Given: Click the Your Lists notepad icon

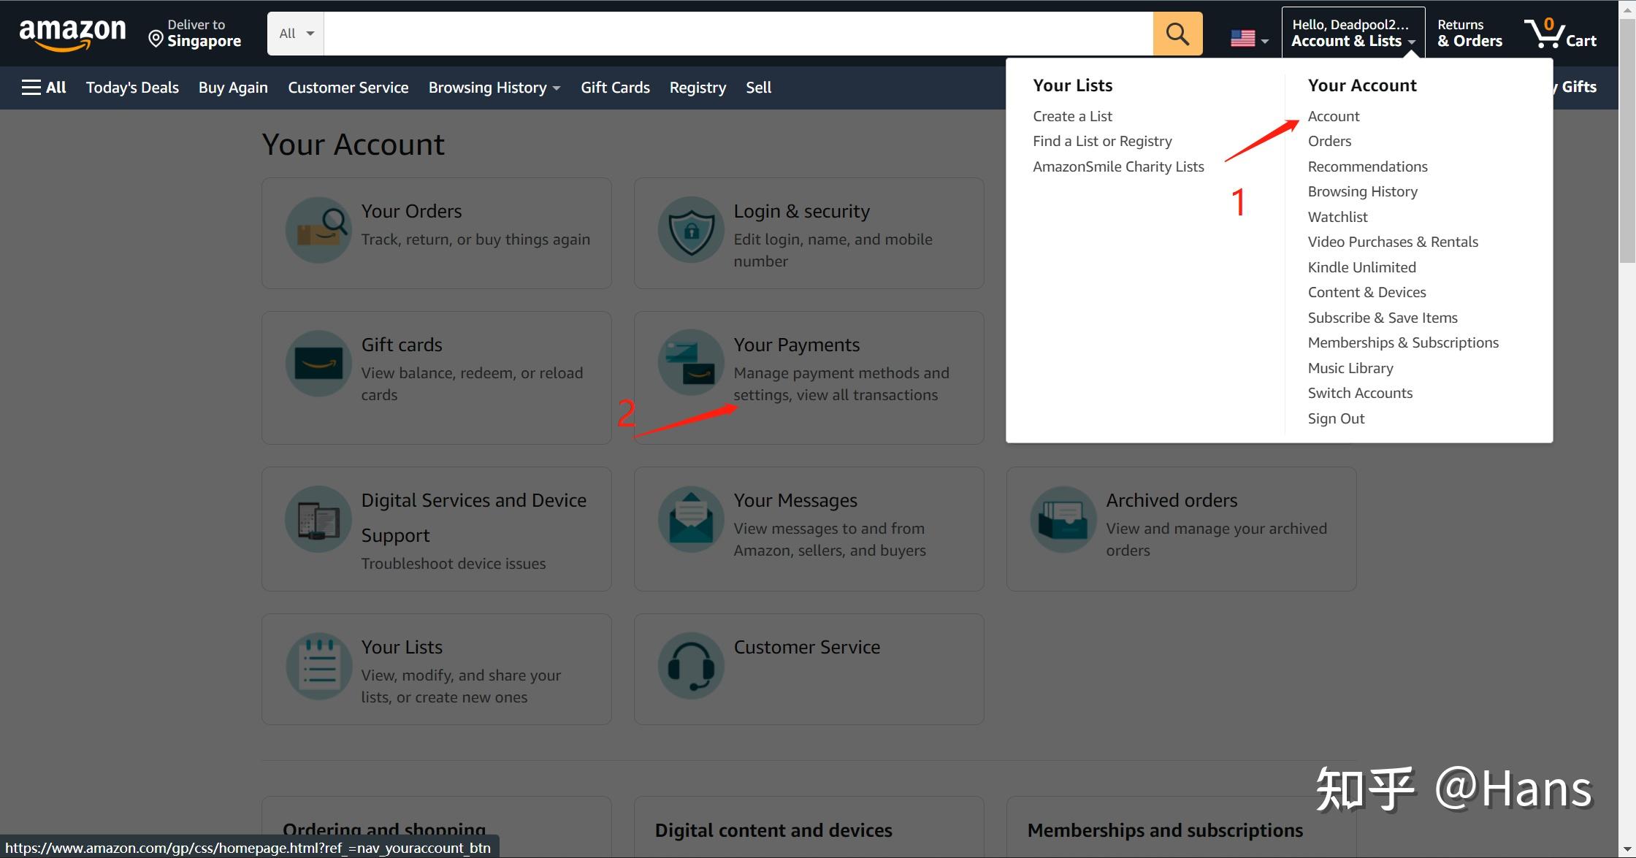Looking at the screenshot, I should (318, 666).
